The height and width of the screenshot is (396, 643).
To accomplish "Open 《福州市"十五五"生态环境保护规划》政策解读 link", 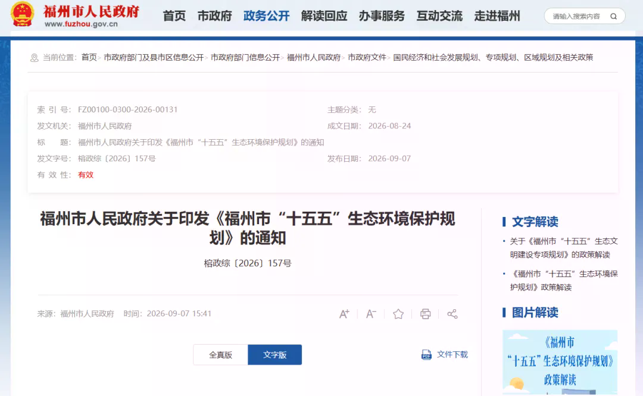I will pyautogui.click(x=563, y=281).
